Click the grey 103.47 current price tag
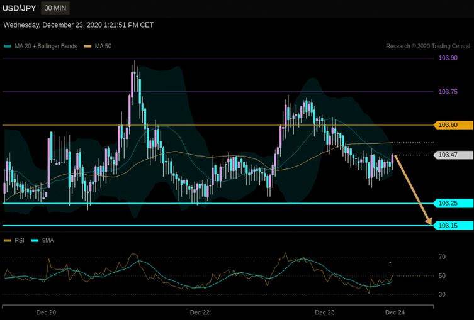 pos(453,155)
